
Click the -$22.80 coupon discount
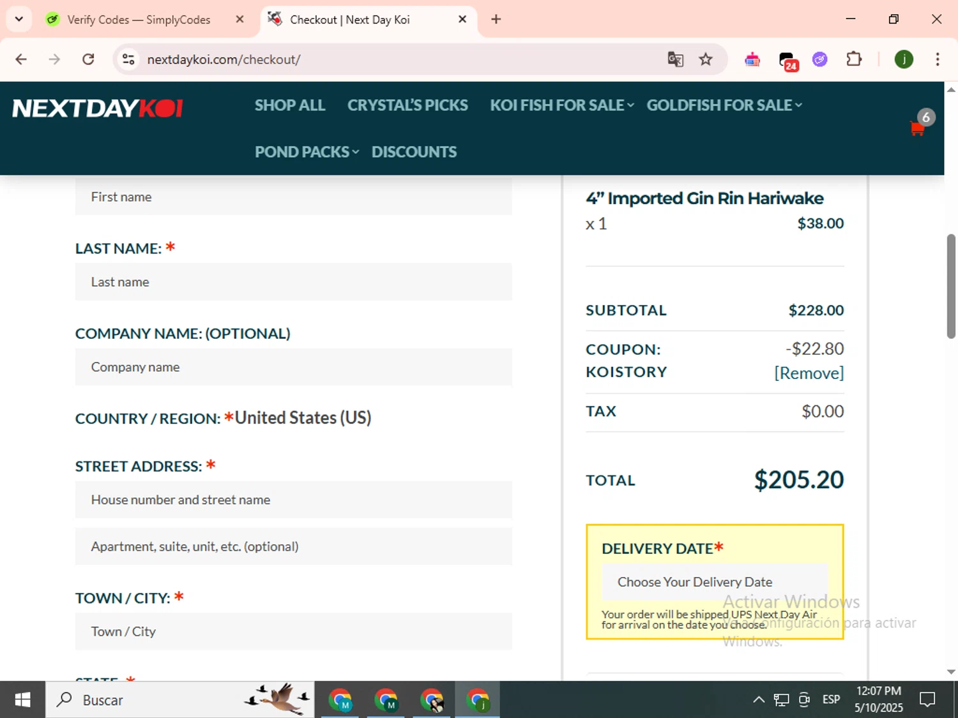click(815, 348)
